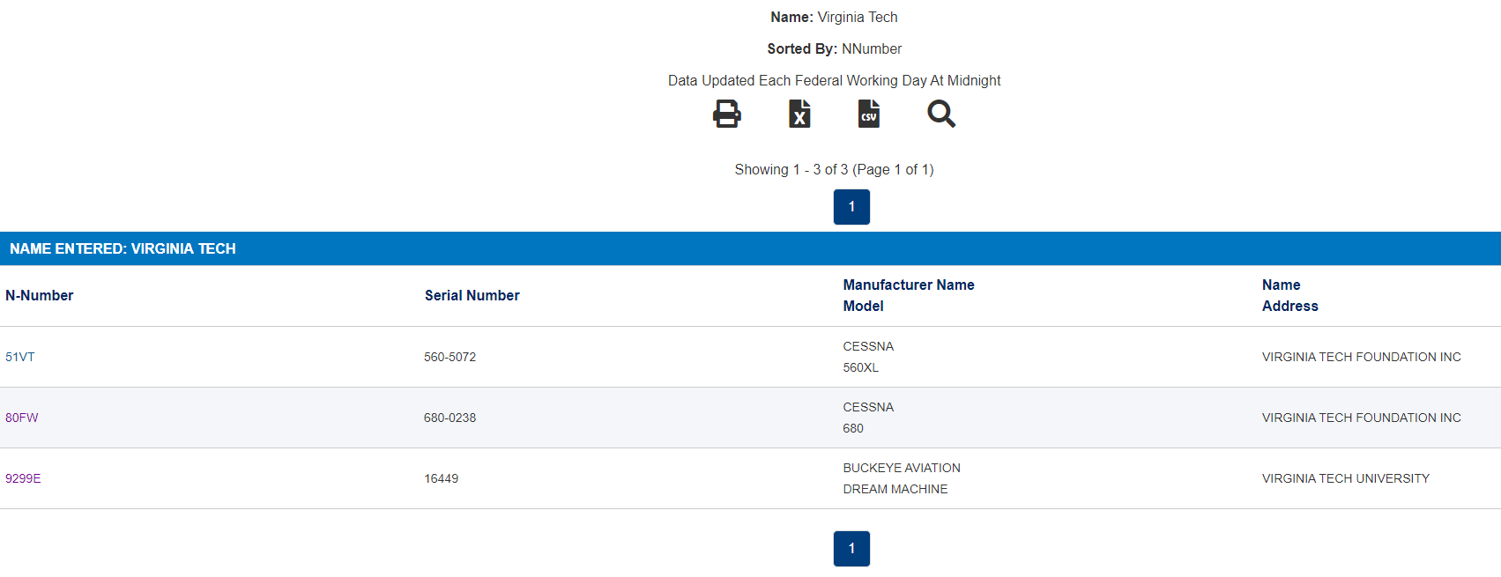Select the BUCKEYE AVIATION manufacturer cell
Viewport: 1501px width, 577px height.
(x=902, y=468)
